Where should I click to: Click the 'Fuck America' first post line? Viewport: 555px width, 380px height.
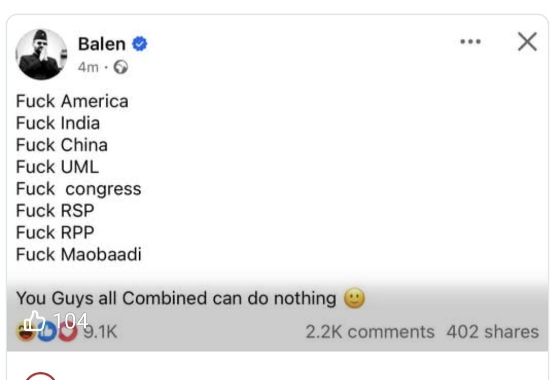coord(72,101)
